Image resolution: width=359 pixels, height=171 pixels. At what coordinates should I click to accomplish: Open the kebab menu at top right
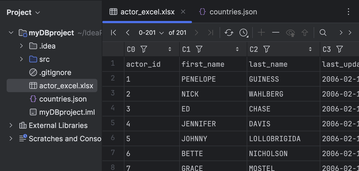(348, 12)
